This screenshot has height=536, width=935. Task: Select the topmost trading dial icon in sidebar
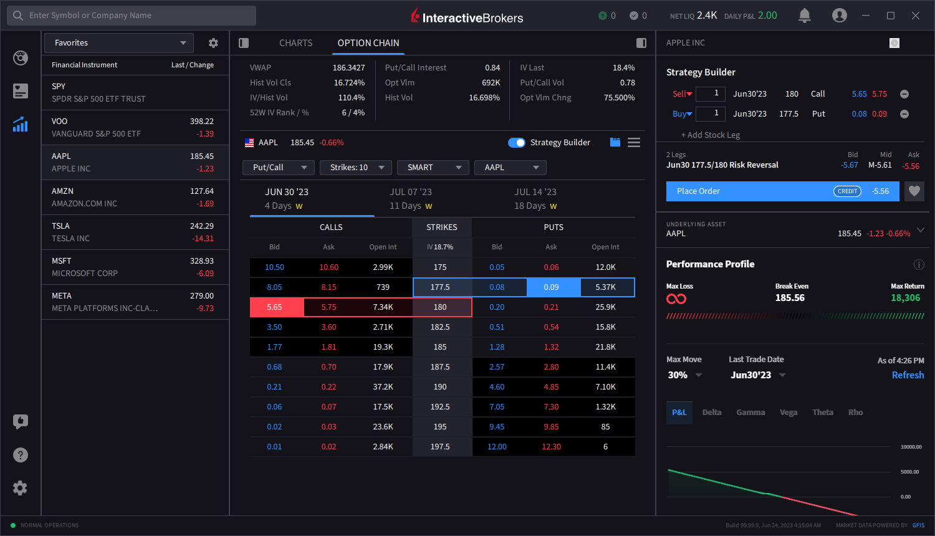(x=20, y=57)
